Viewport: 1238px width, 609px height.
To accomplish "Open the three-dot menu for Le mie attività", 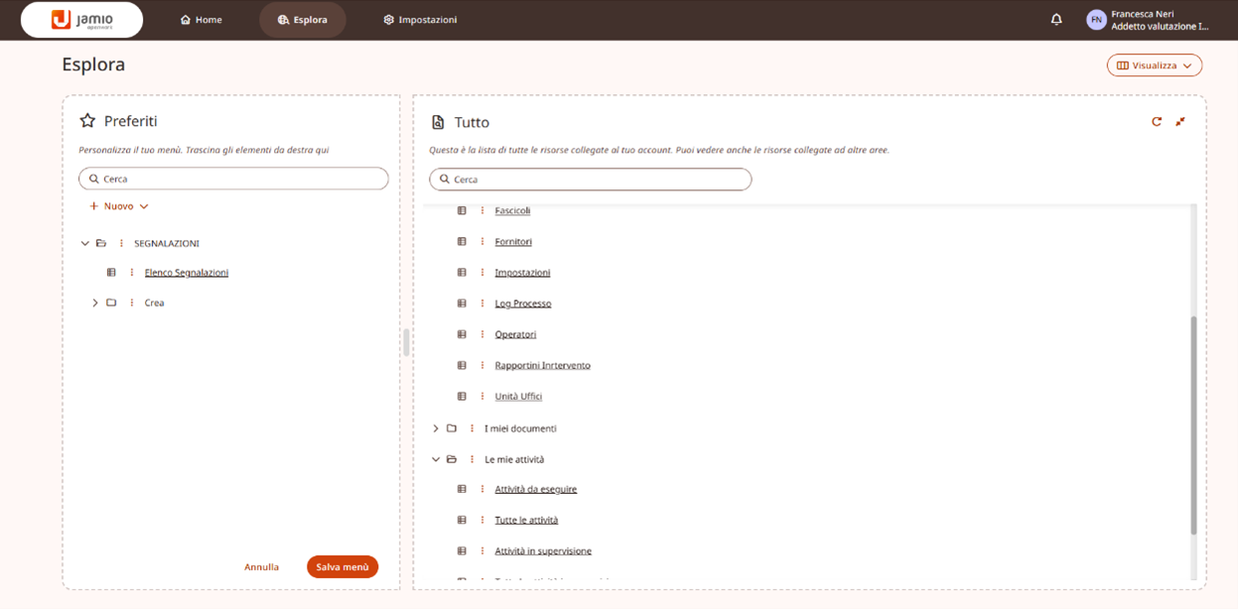I will tap(473, 459).
